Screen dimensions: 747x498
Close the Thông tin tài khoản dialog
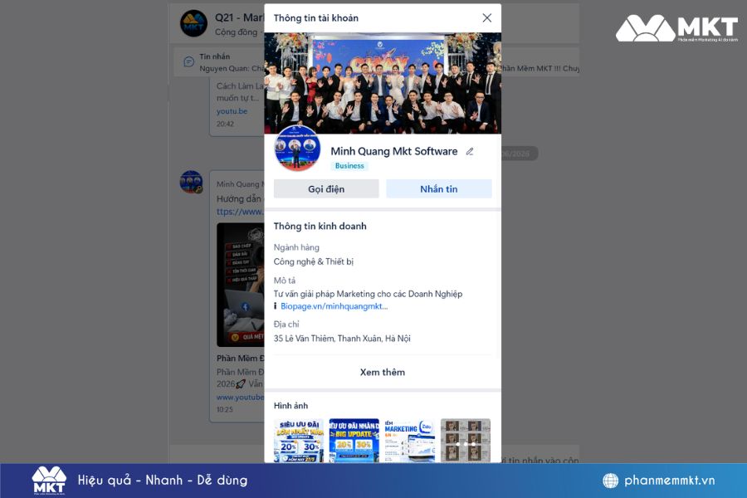pyautogui.click(x=486, y=18)
